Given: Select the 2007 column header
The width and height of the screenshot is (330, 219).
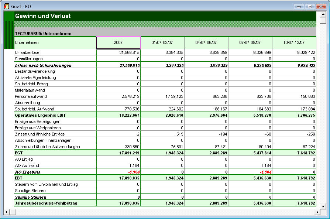Looking at the screenshot, I should 118,43.
